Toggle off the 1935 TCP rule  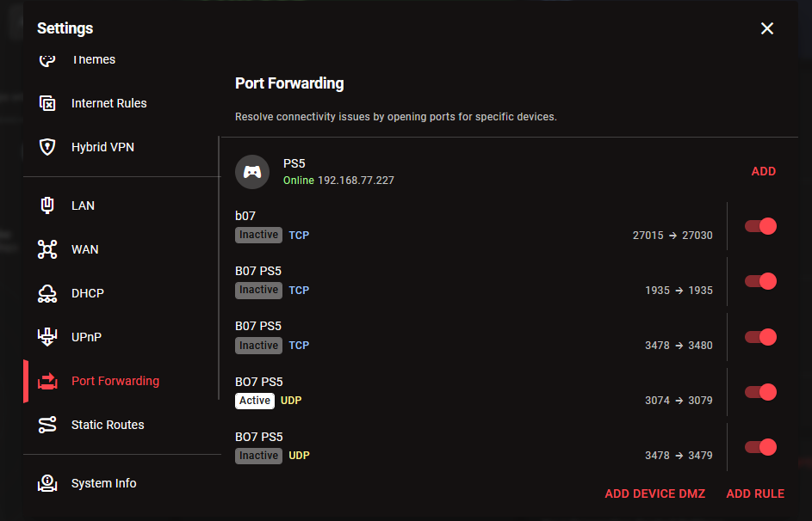pyautogui.click(x=760, y=281)
